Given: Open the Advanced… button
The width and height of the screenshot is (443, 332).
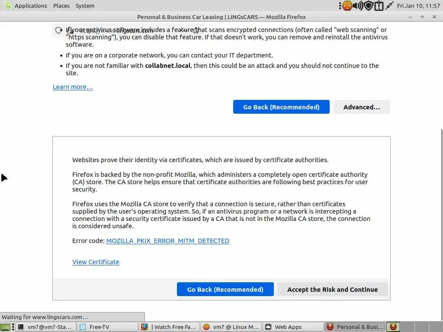Looking at the screenshot, I should point(361,107).
